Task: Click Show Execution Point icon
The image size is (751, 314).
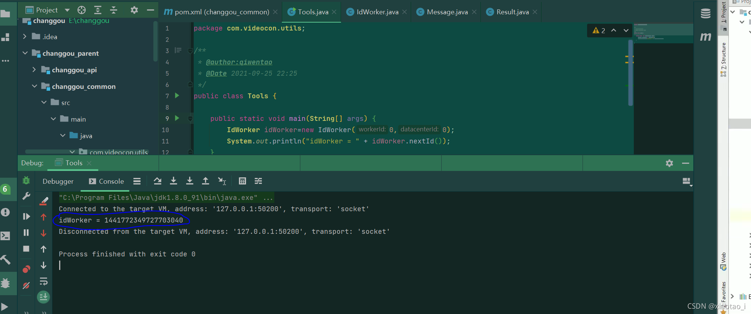Action: [137, 181]
